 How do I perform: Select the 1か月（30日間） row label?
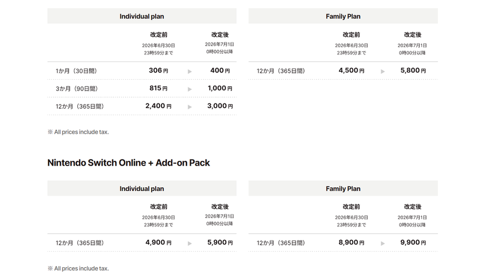(x=76, y=71)
